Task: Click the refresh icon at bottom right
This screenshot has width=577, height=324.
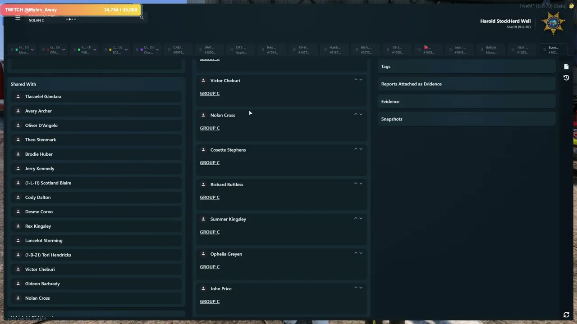Action: (x=566, y=315)
